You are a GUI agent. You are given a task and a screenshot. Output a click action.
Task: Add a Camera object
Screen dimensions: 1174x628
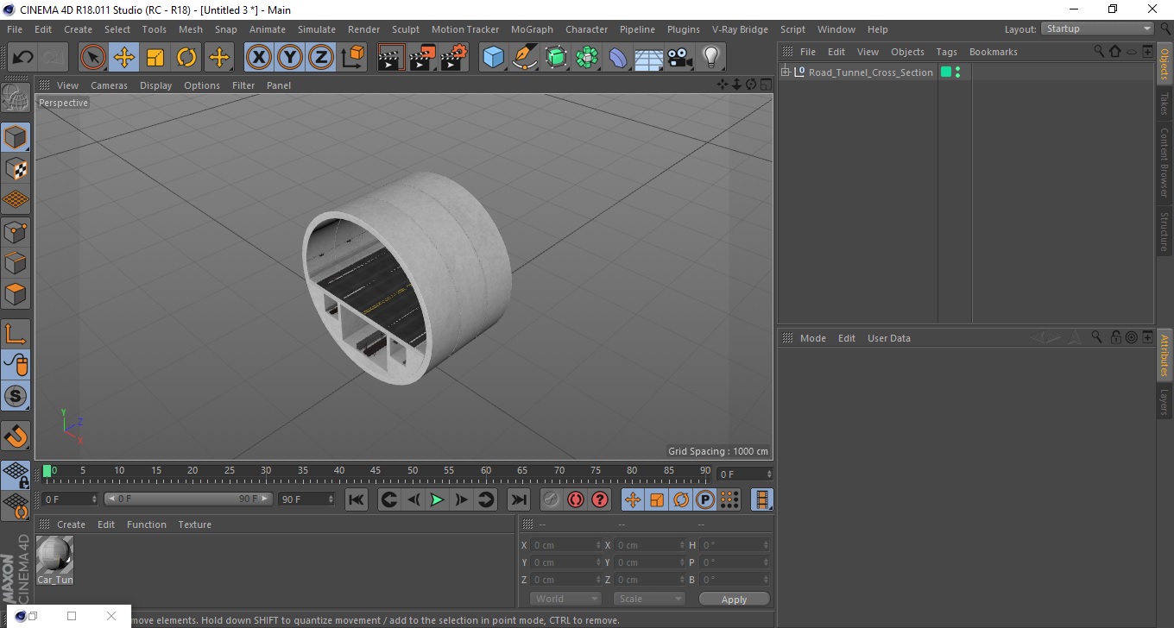pos(680,58)
